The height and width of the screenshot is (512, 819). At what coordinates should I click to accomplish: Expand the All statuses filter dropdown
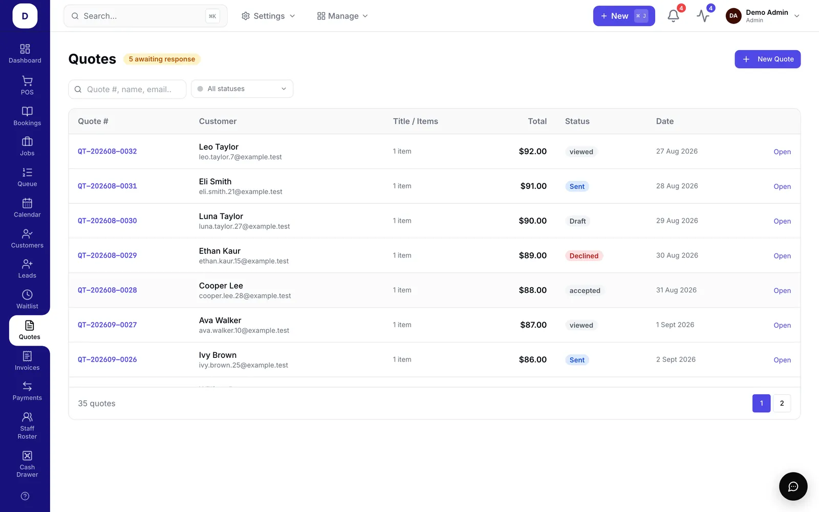242,89
